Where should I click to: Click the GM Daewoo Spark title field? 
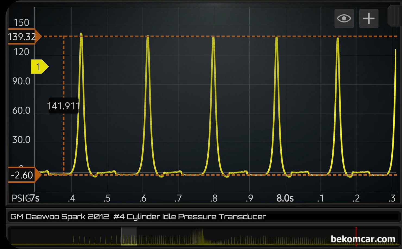(138, 217)
